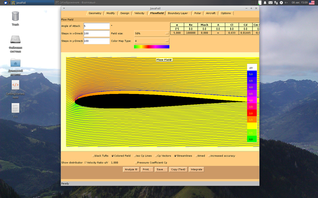This screenshot has height=198, width=318.
Task: Click into the Angle of Attack field
Action: pos(96,26)
